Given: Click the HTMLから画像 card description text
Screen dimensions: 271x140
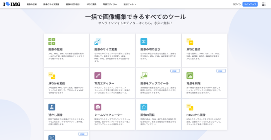Looking at the screenshot, I should tap(204, 122).
